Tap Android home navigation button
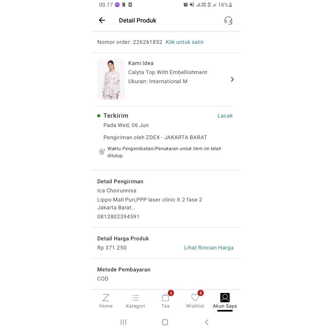 point(165,322)
